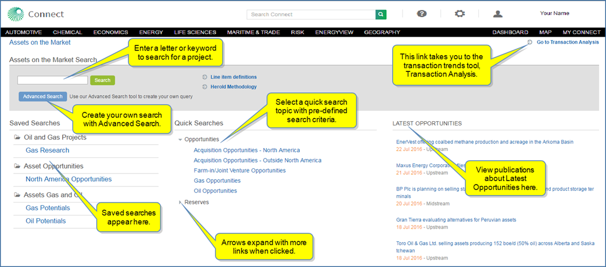Viewport: 606px width, 267px height.
Task: Open the Gas Research saved search
Action: click(48, 150)
